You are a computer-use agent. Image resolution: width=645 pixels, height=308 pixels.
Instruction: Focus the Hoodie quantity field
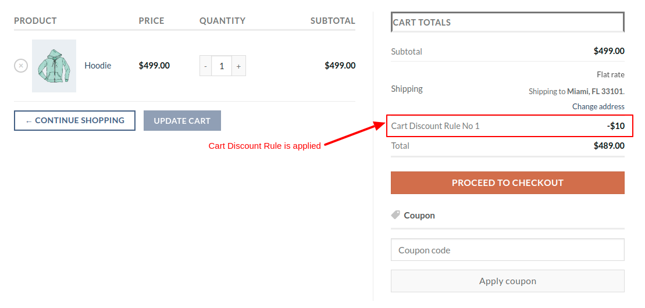(x=222, y=66)
